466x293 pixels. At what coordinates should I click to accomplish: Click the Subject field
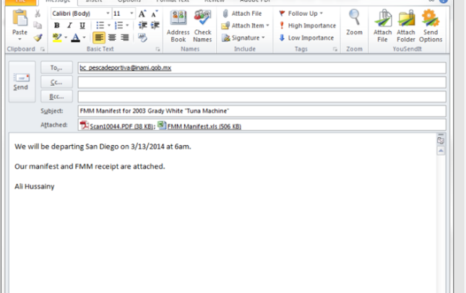[x=262, y=111]
